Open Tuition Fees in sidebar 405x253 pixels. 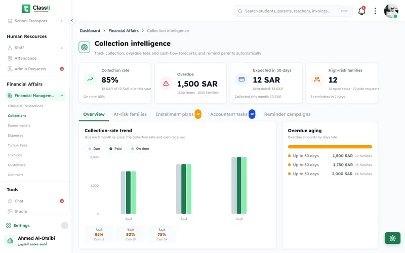pos(18,145)
